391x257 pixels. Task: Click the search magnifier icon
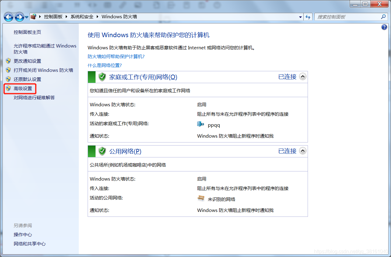pyautogui.click(x=384, y=17)
